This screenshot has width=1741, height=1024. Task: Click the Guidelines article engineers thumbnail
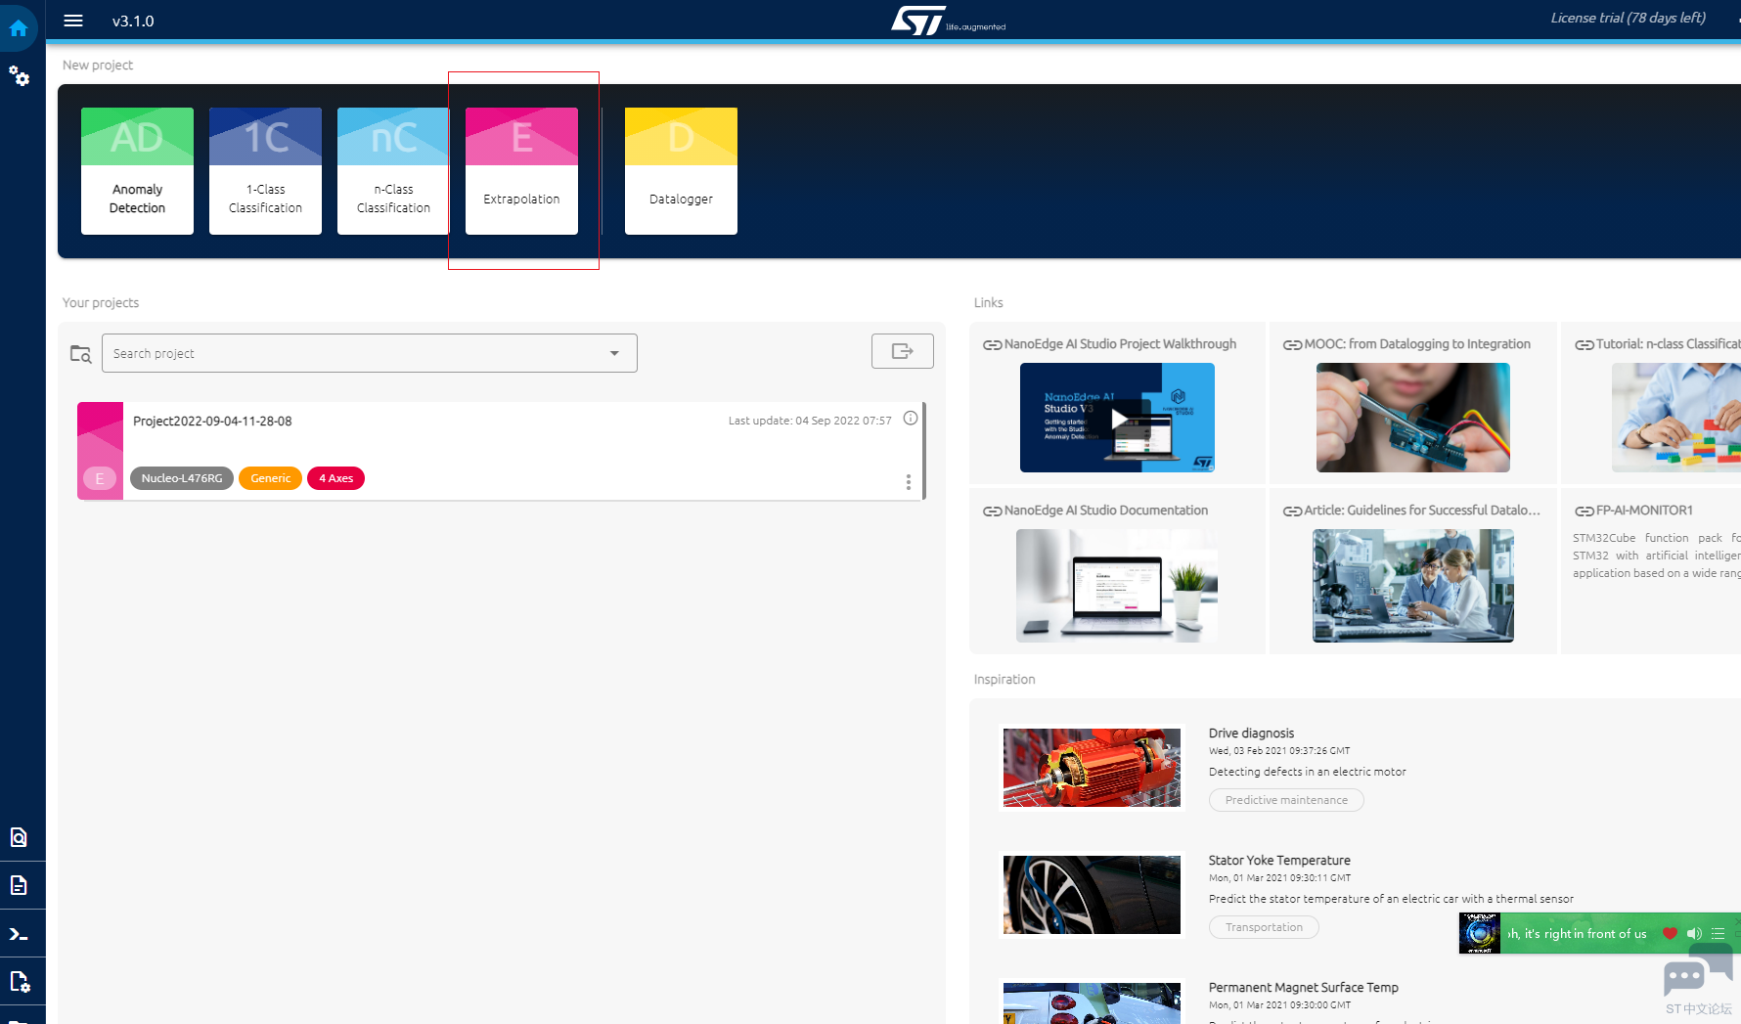pyautogui.click(x=1413, y=586)
